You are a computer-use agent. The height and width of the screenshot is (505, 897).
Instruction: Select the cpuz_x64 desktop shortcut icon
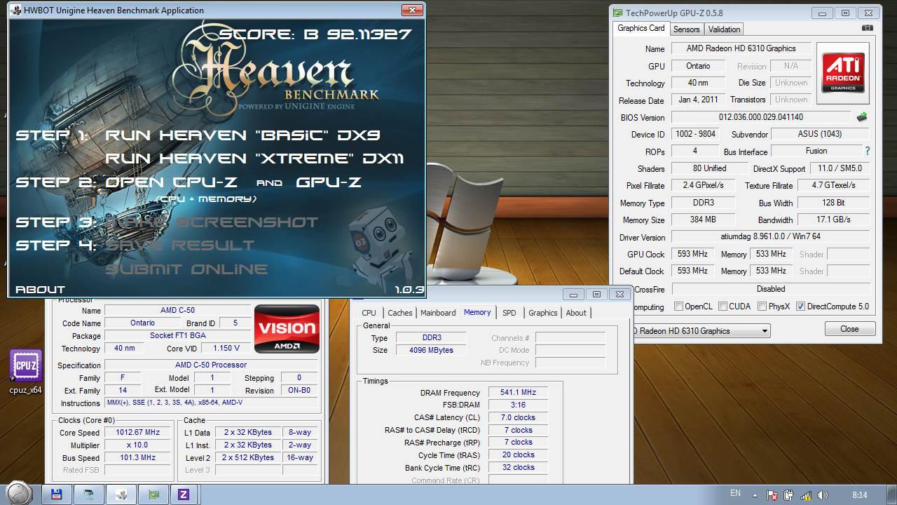(26, 372)
